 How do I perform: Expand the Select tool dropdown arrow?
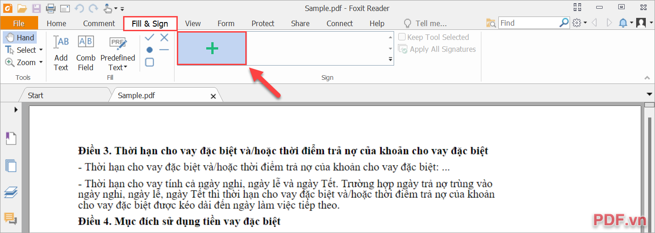point(41,50)
